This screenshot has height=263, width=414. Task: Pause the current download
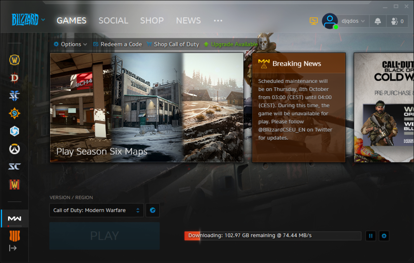pyautogui.click(x=371, y=236)
